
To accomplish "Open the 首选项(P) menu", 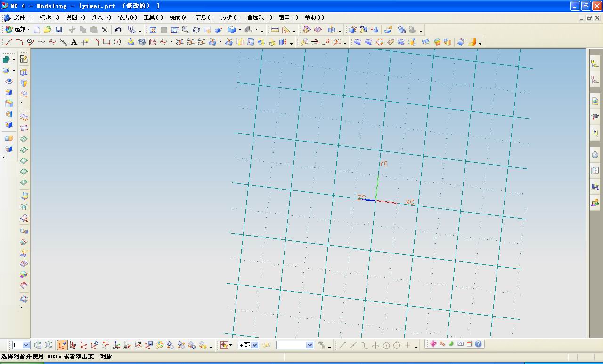I will point(260,17).
